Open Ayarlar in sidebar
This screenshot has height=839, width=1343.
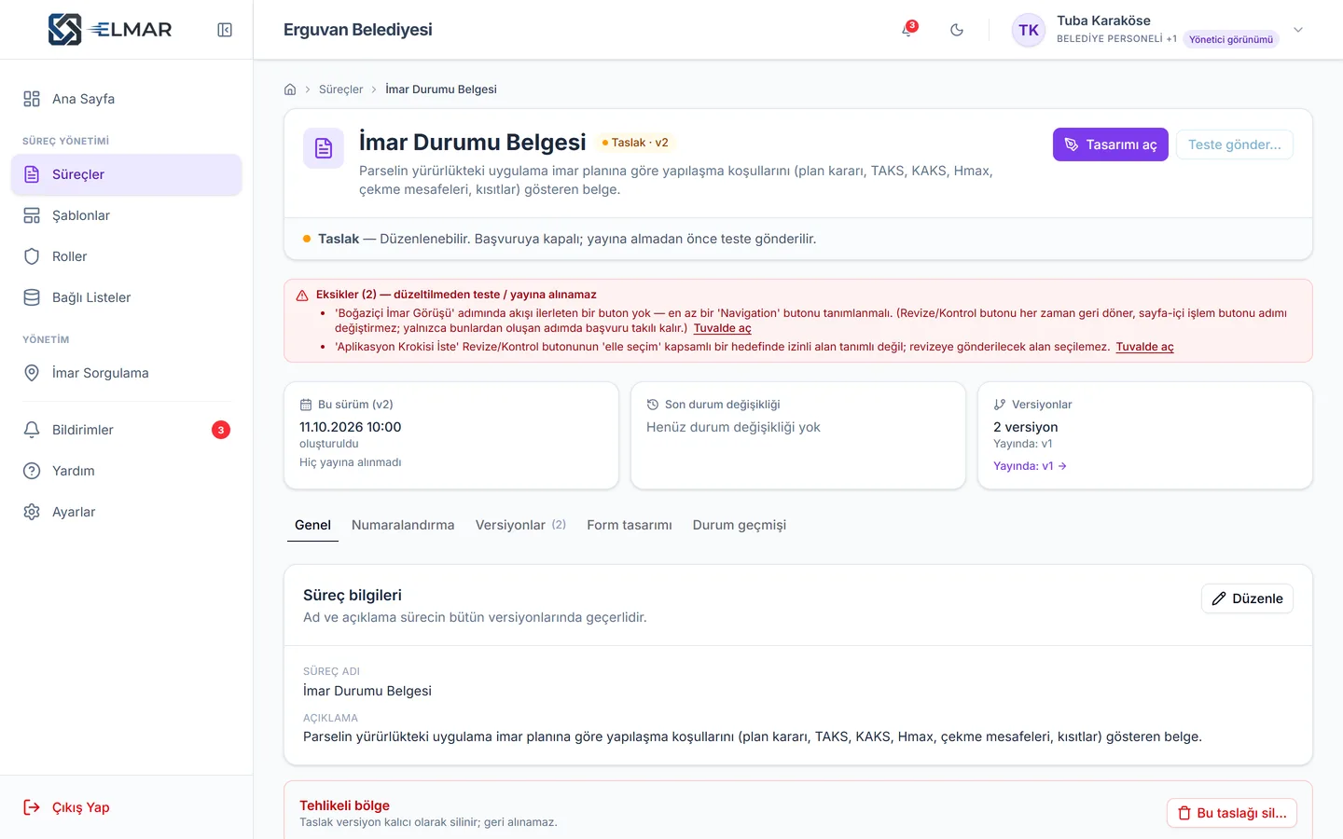pyautogui.click(x=127, y=512)
